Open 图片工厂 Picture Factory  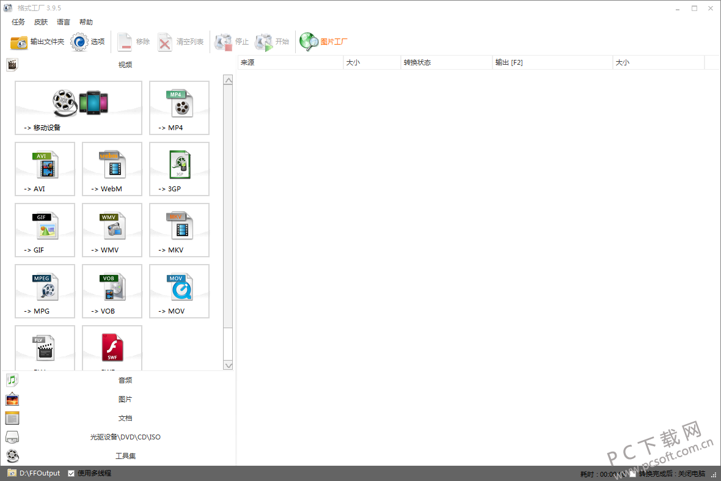click(323, 42)
